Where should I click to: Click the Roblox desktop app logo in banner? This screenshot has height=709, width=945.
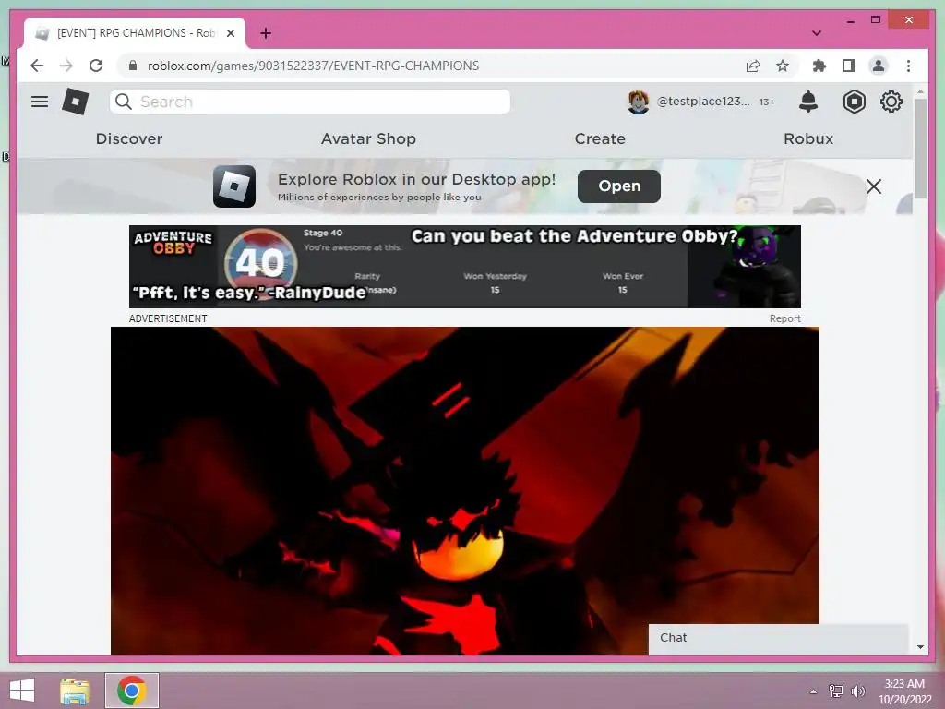[x=234, y=186]
